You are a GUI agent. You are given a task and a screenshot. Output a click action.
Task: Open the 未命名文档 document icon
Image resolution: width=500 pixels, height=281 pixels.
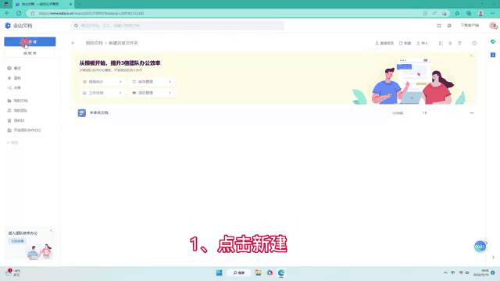[81, 112]
